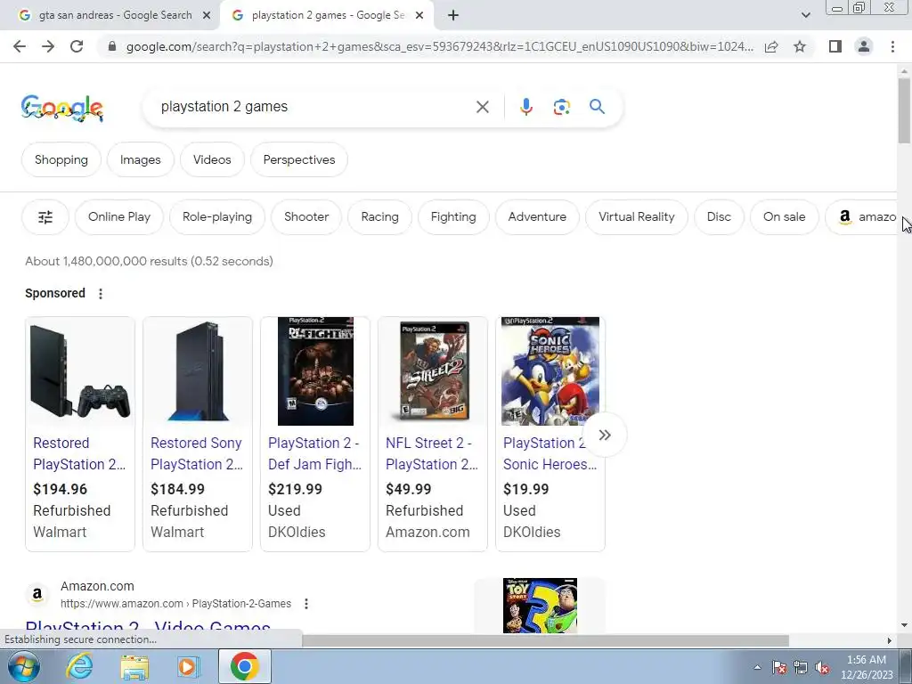The image size is (912, 684).
Task: Search by image with Google Lens
Action: (561, 107)
